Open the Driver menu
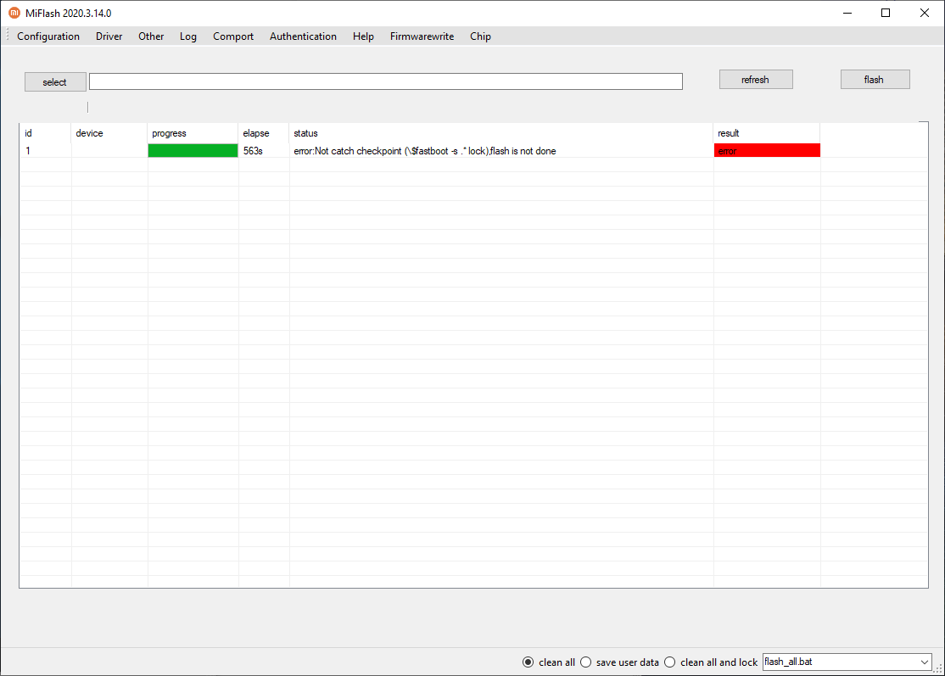The image size is (945, 676). (x=109, y=36)
